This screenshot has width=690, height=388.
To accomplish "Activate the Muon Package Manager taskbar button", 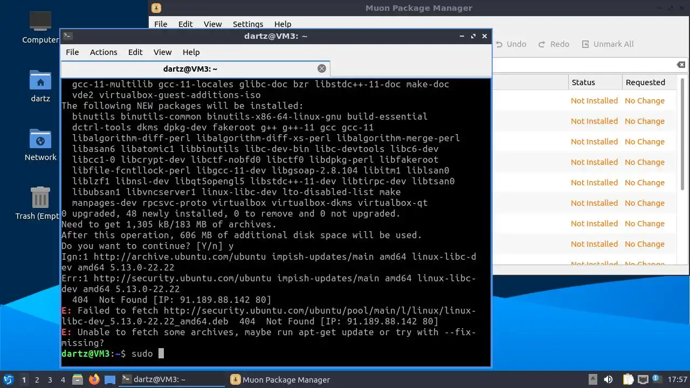I will point(280,379).
